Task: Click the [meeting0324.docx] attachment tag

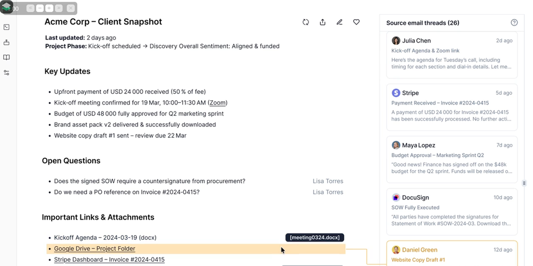Action: click(x=315, y=237)
